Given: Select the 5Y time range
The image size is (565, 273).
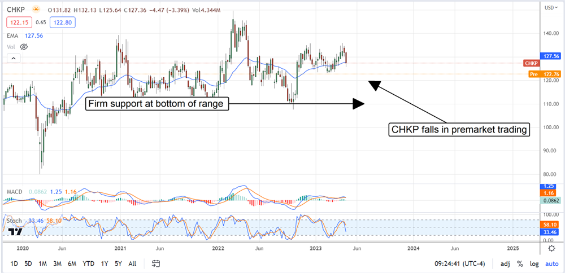Looking at the screenshot, I should point(118,263).
